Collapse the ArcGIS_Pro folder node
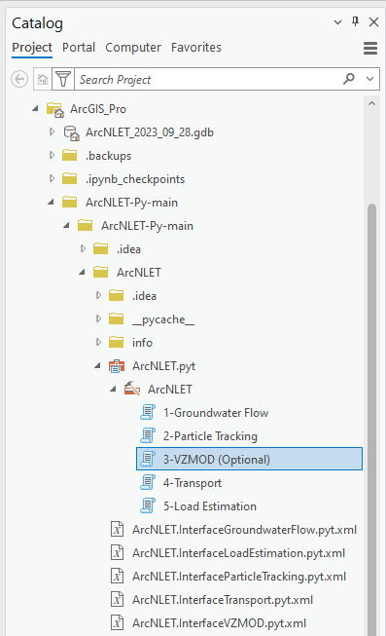 click(36, 108)
